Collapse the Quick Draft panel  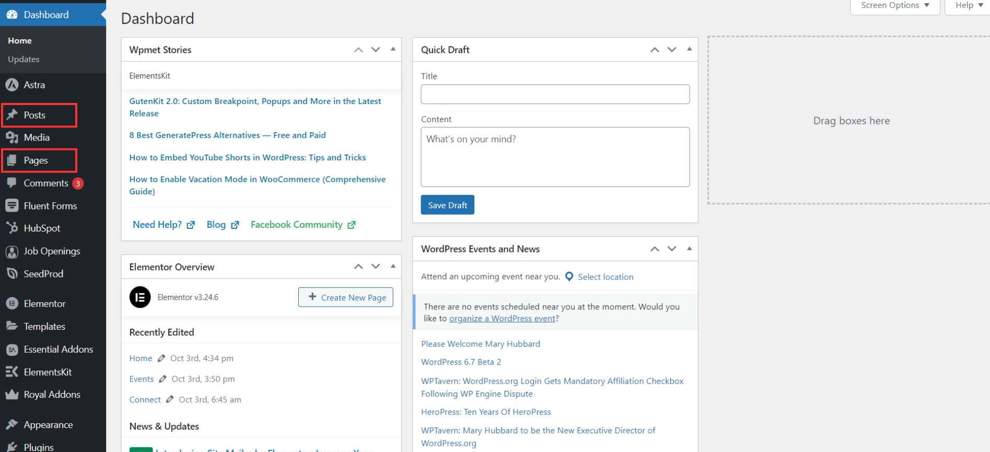[690, 49]
